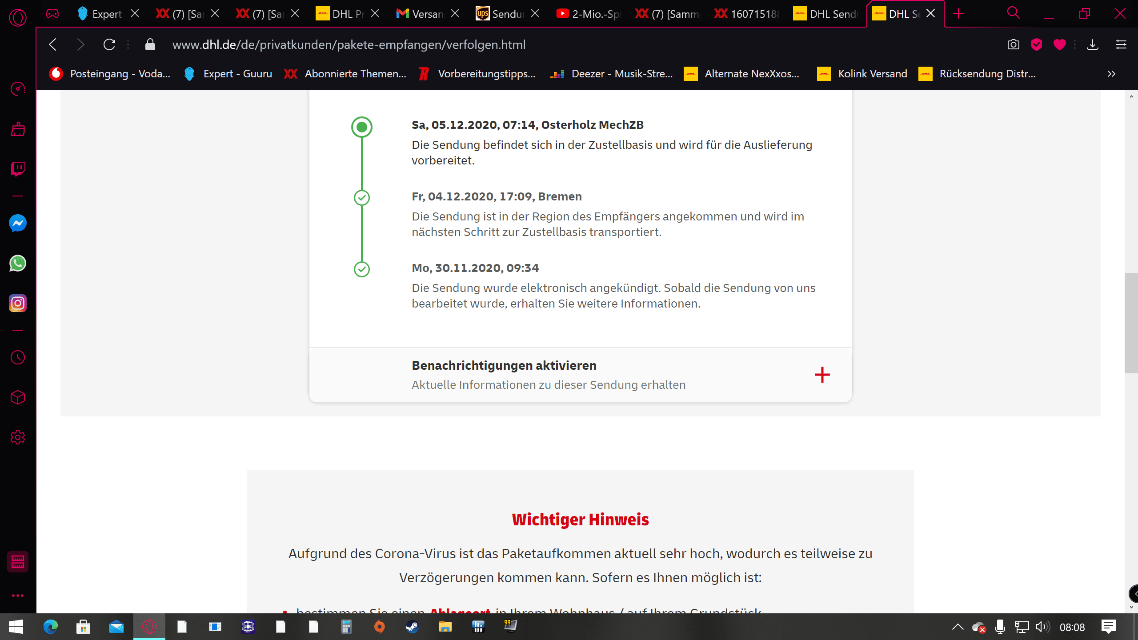The image size is (1138, 640).
Task: Open Twitch in the Opera sidebar
Action: [x=18, y=168]
